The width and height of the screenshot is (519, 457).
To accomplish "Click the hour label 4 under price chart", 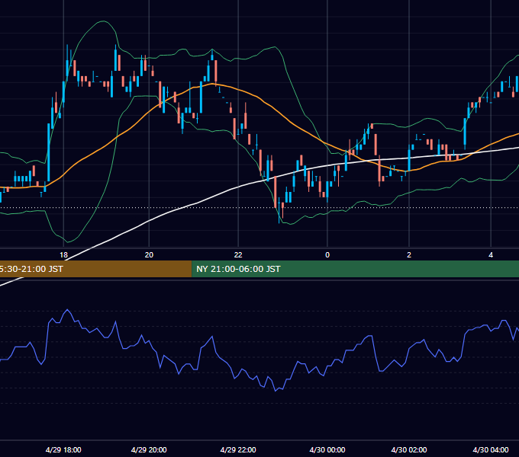I will [x=491, y=255].
